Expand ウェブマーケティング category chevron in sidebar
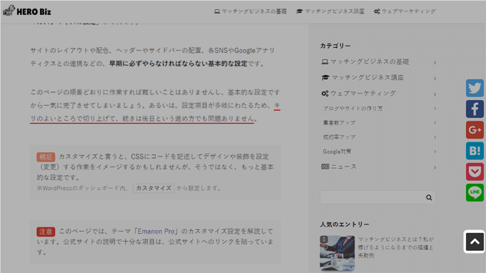 pos(435,94)
